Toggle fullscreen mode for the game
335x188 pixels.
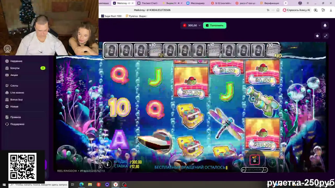[326, 36]
